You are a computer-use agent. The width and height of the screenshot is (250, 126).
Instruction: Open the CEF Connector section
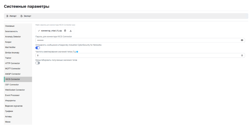point(12,85)
